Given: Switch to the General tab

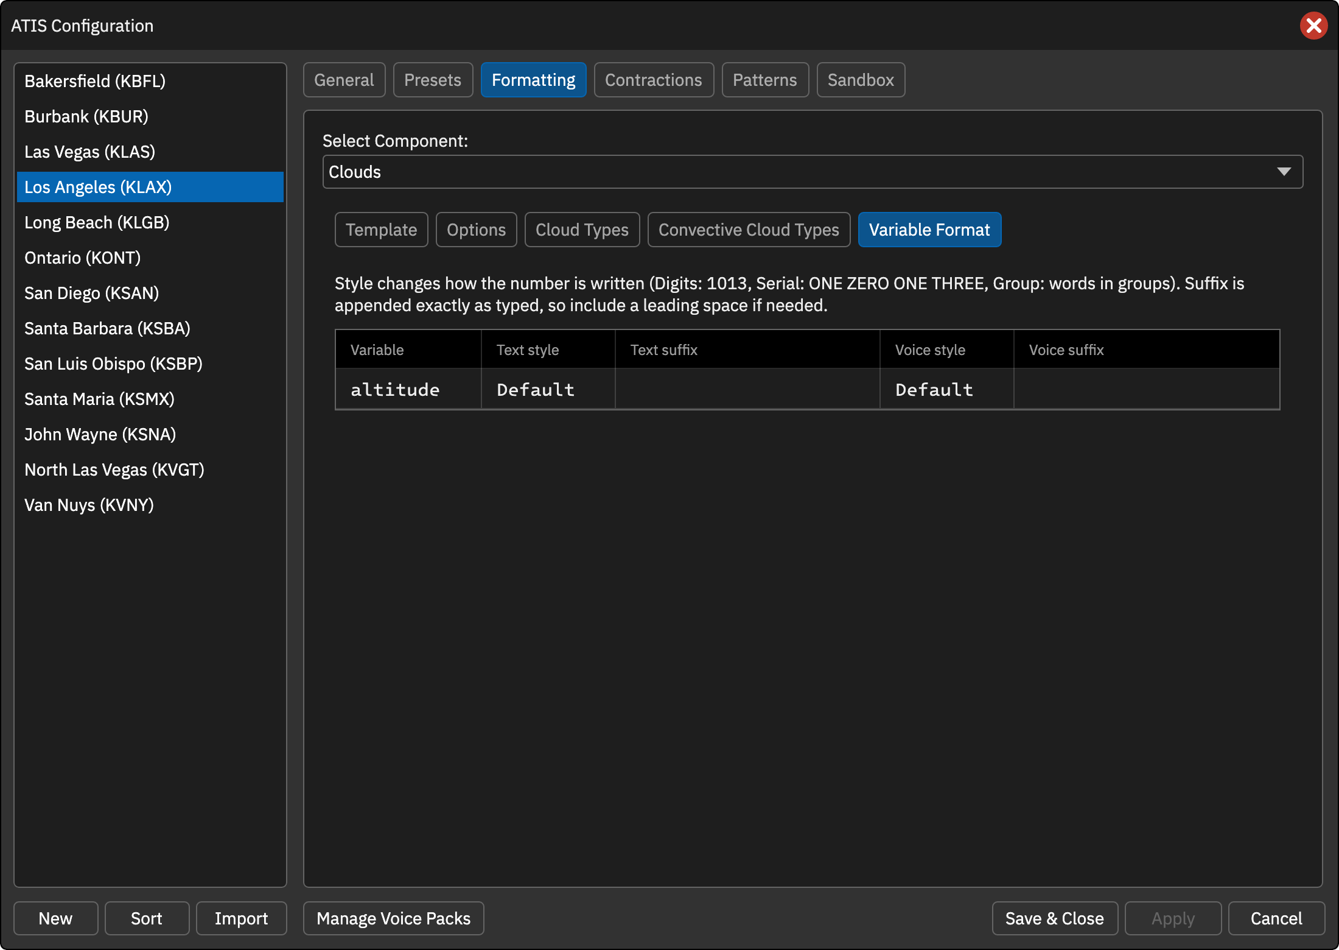Looking at the screenshot, I should coord(344,80).
